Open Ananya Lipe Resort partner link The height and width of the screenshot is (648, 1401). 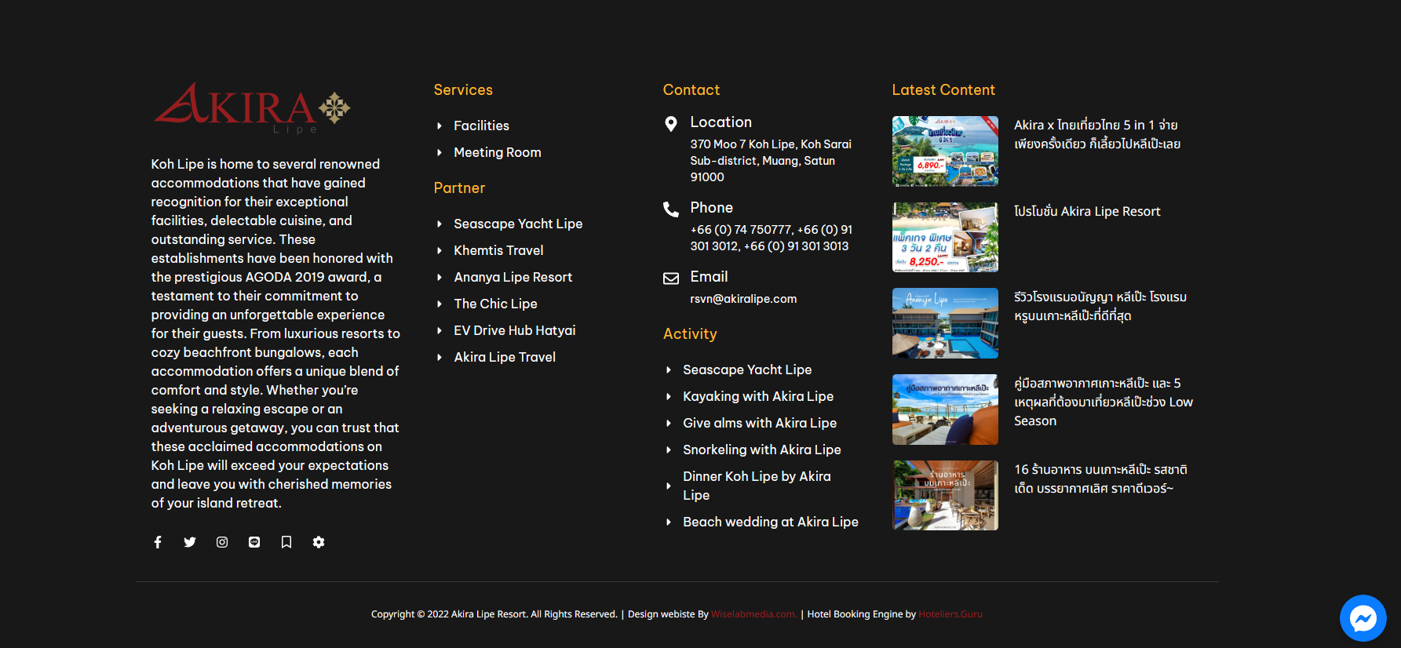[x=513, y=277]
